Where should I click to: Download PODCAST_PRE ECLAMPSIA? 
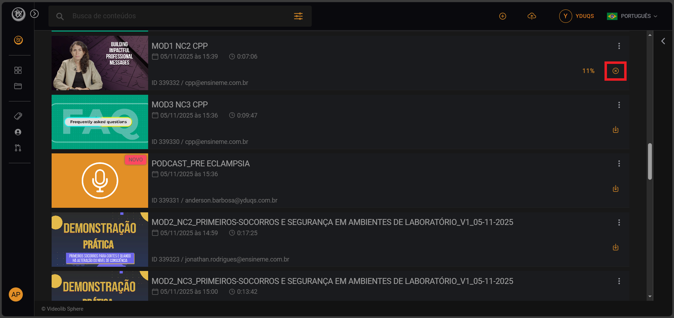(615, 188)
